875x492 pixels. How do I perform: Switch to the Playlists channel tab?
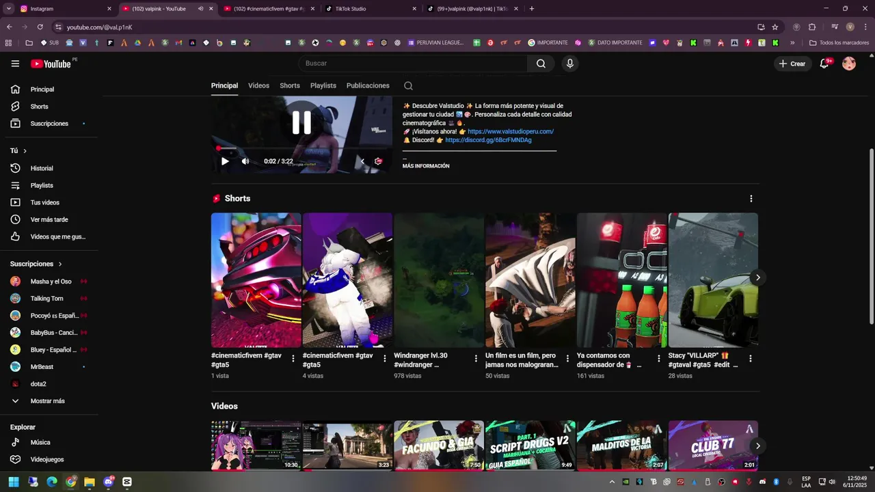(323, 85)
